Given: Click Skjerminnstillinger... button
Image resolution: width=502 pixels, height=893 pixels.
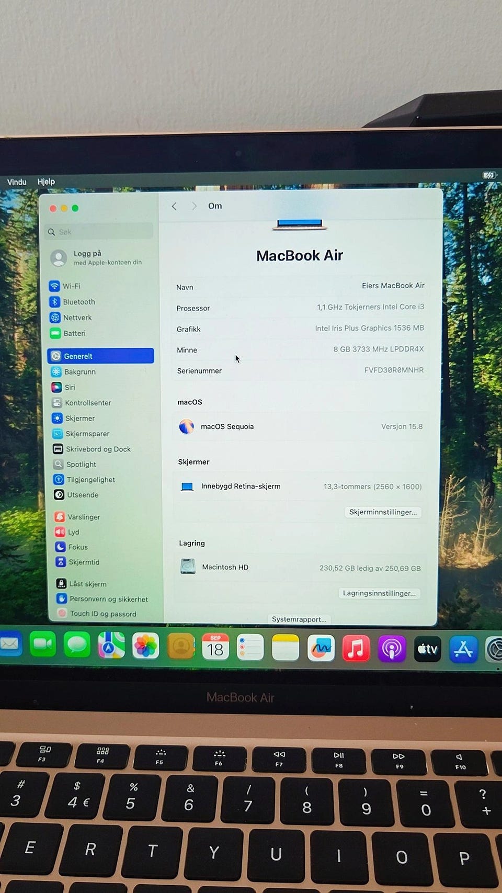Looking at the screenshot, I should click(383, 512).
